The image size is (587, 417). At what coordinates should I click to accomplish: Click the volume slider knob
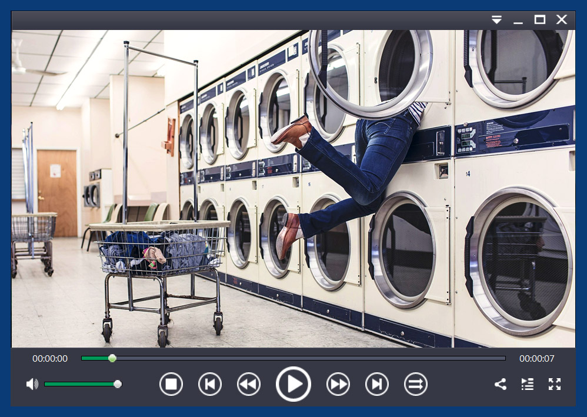coord(118,384)
